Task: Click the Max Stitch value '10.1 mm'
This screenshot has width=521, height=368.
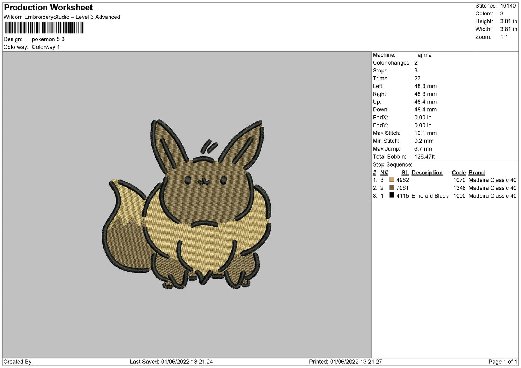Action: click(425, 133)
